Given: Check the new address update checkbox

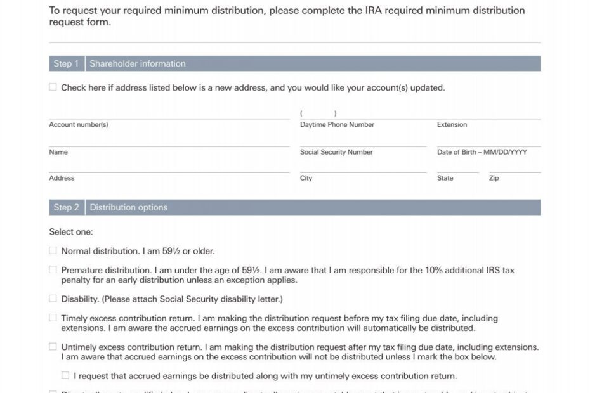Looking at the screenshot, I should point(53,87).
